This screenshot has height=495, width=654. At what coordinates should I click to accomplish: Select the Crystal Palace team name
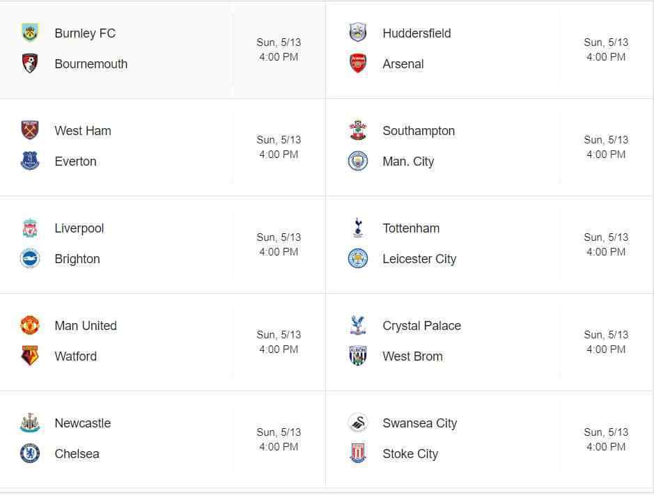[x=422, y=326]
